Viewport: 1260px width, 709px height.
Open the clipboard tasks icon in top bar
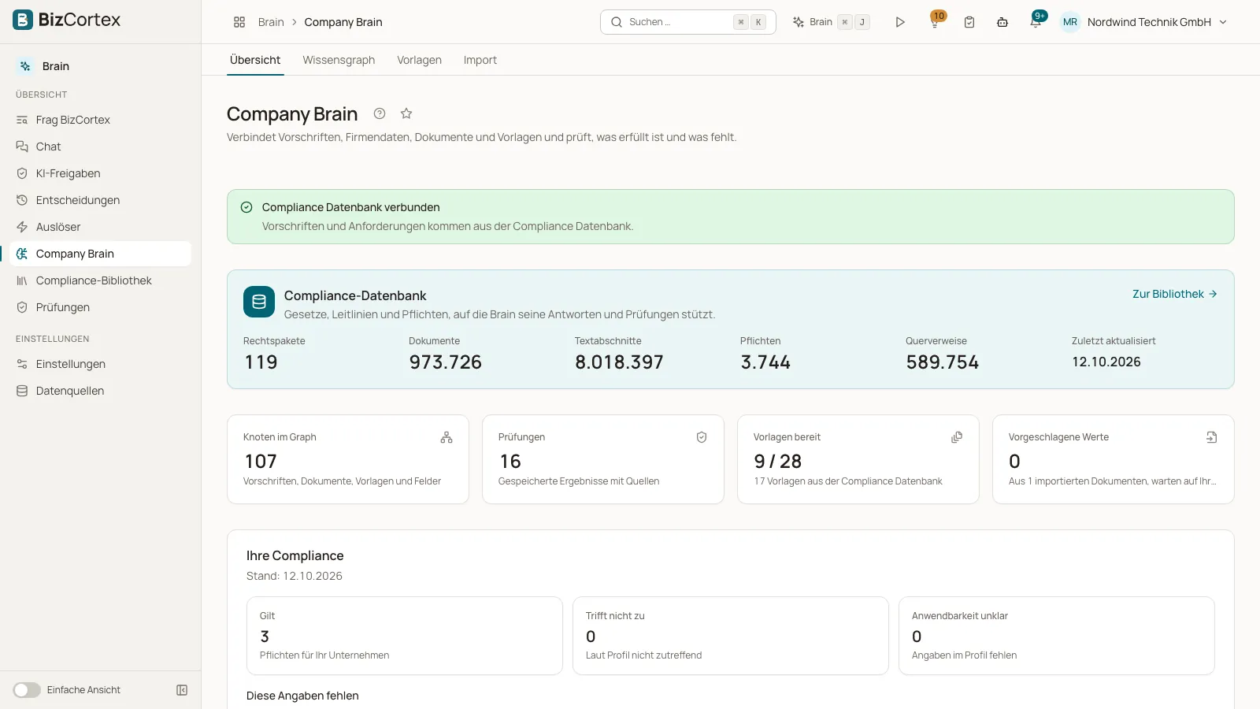coord(969,22)
